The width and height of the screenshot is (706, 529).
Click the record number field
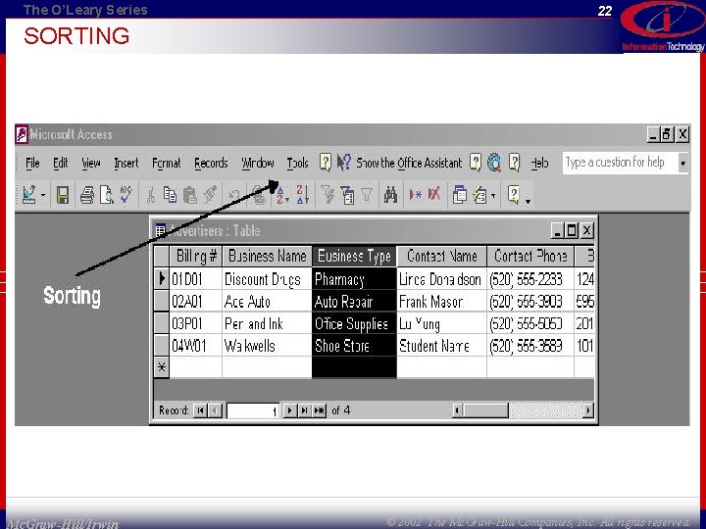[253, 410]
